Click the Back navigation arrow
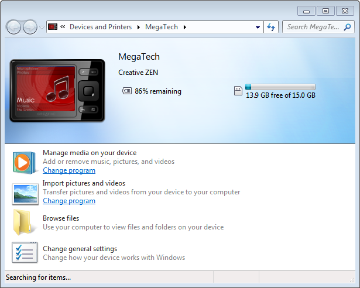360x288 pixels. (x=13, y=27)
